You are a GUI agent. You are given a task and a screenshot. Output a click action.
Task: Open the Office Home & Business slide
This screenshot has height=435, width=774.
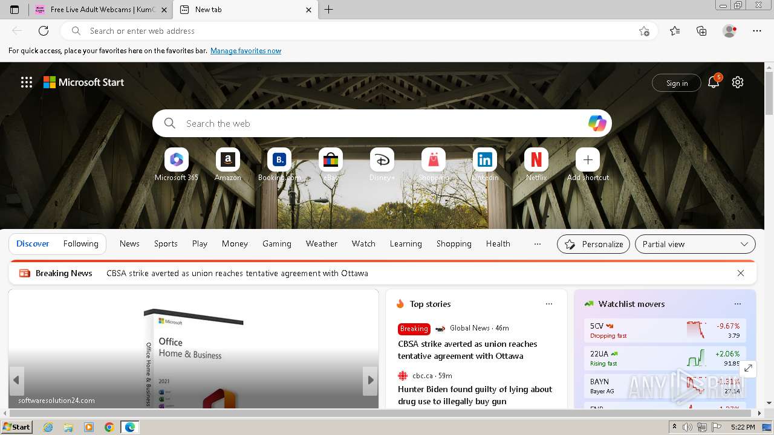[193, 349]
